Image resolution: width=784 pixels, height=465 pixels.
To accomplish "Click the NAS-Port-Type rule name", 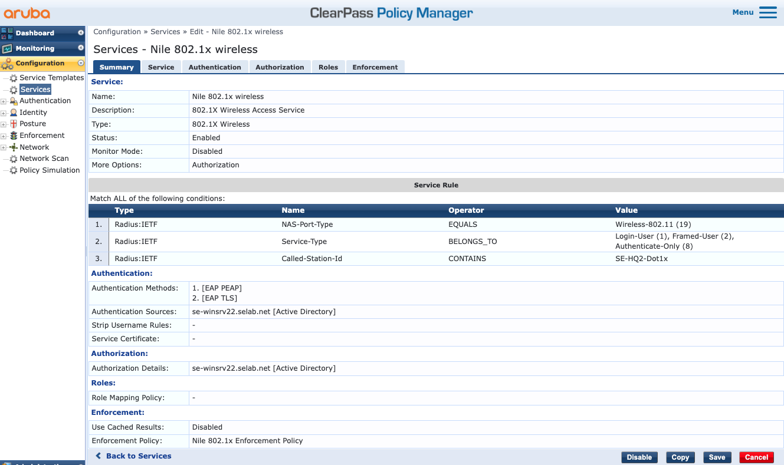I will (307, 225).
